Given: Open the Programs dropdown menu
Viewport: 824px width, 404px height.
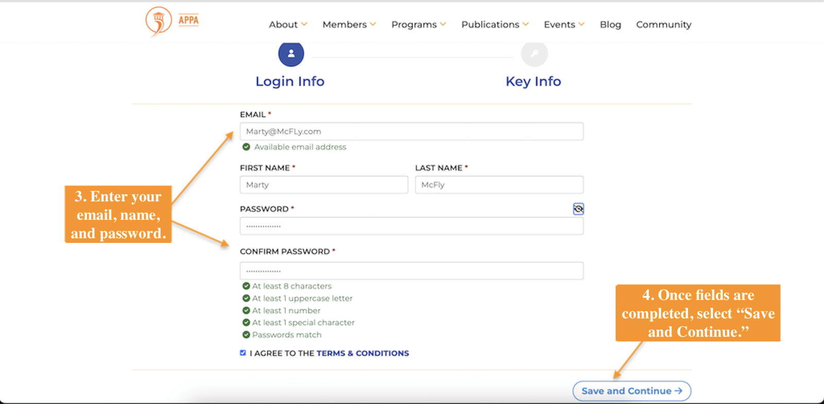Looking at the screenshot, I should pos(418,25).
